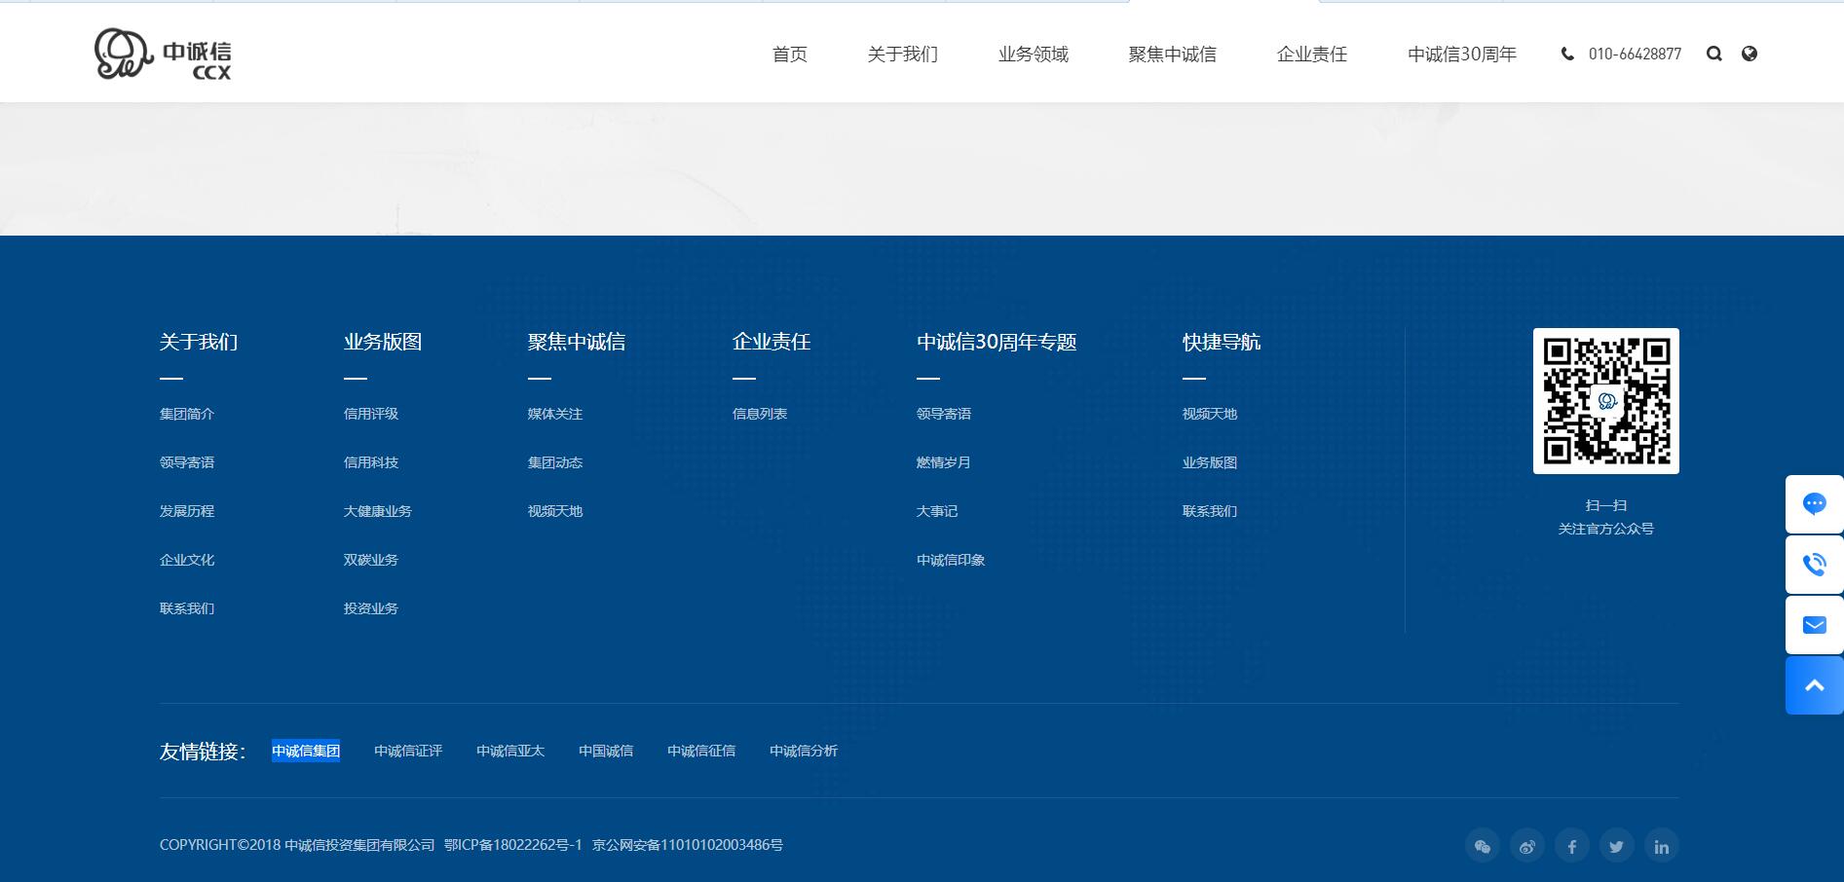Open the 首页 navigation item
The height and width of the screenshot is (882, 1844).
coord(789,55)
